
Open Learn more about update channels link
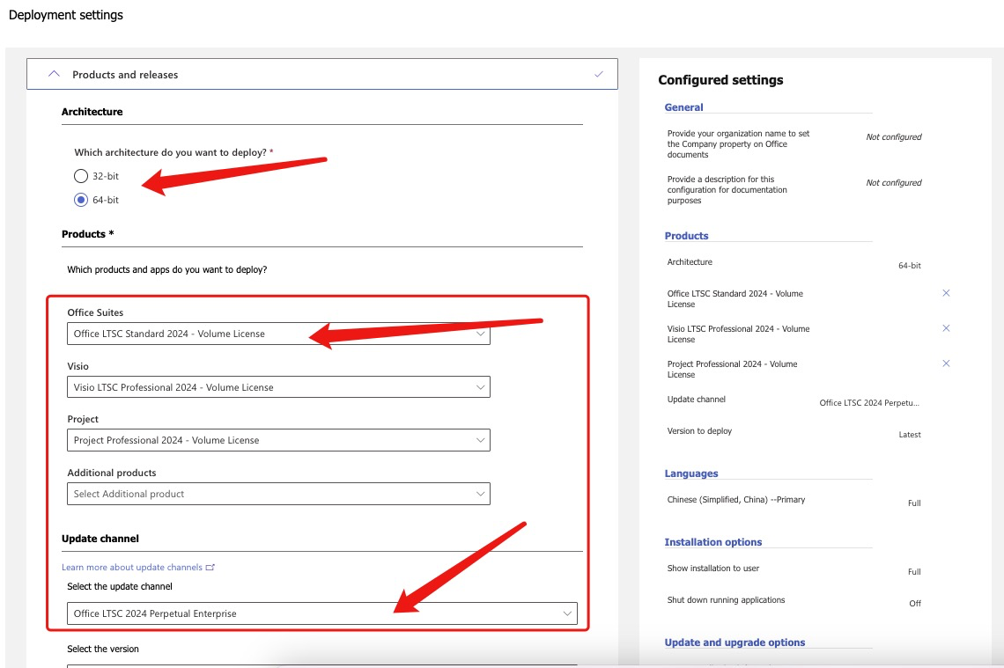pyautogui.click(x=132, y=568)
